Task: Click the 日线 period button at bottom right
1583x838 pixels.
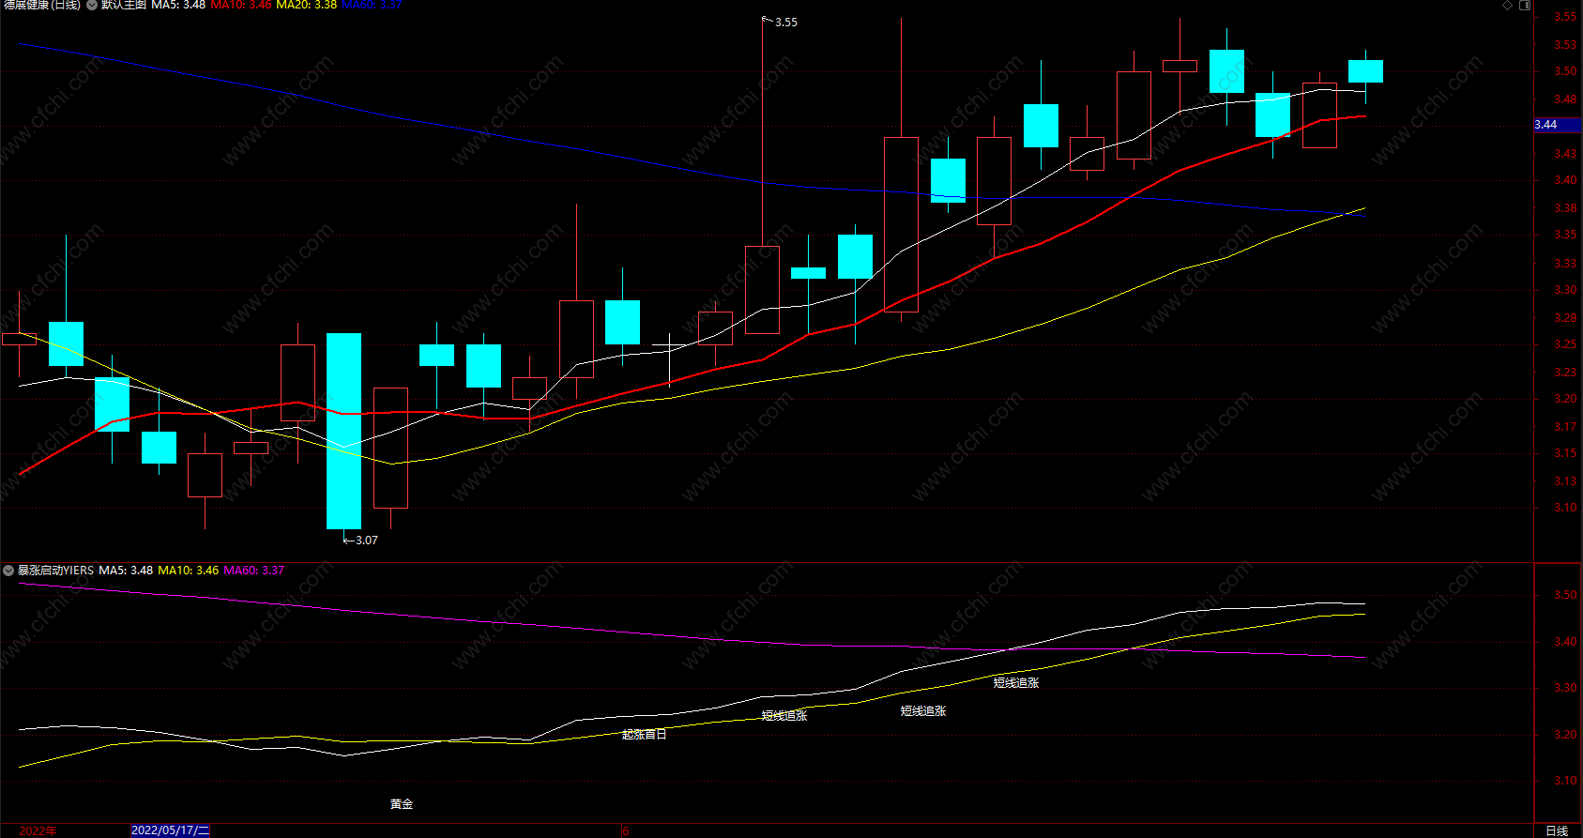Action: tap(1557, 831)
